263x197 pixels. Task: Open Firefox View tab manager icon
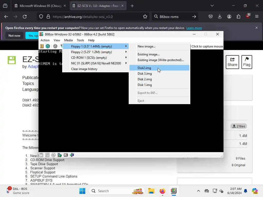[x=5, y=6]
